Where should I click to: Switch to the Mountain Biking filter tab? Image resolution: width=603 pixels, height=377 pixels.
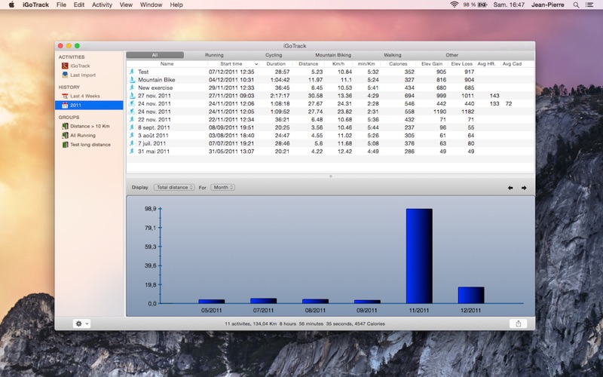(x=332, y=55)
